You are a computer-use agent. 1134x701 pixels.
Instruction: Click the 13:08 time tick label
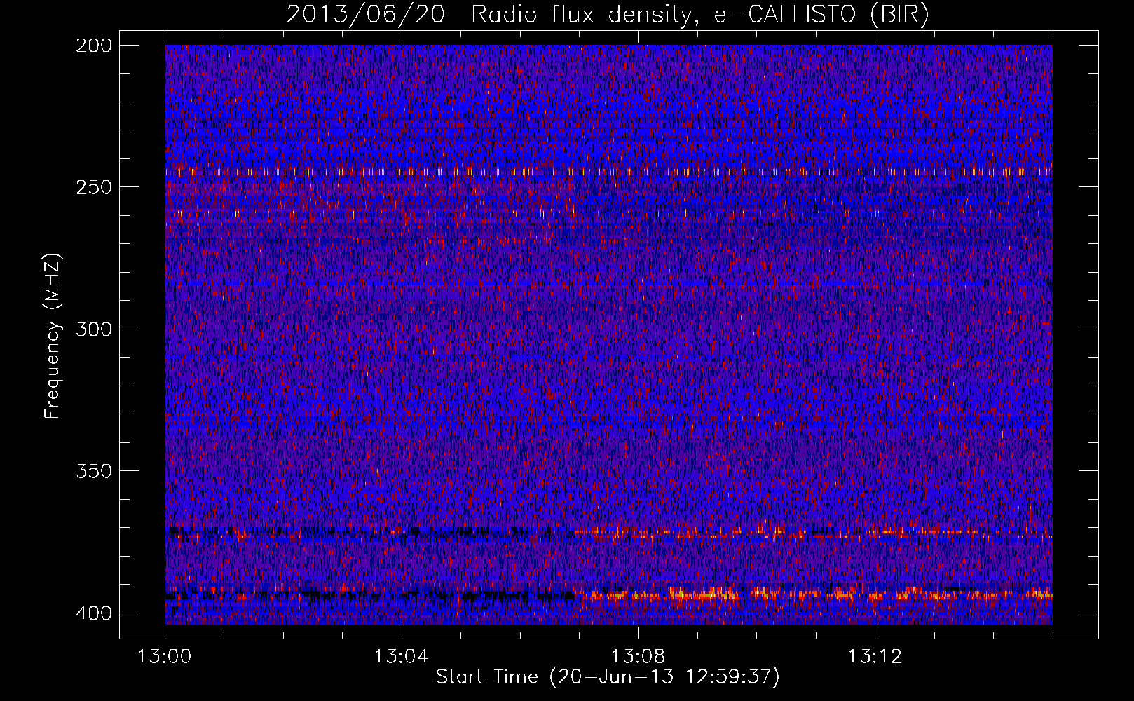[x=638, y=657]
